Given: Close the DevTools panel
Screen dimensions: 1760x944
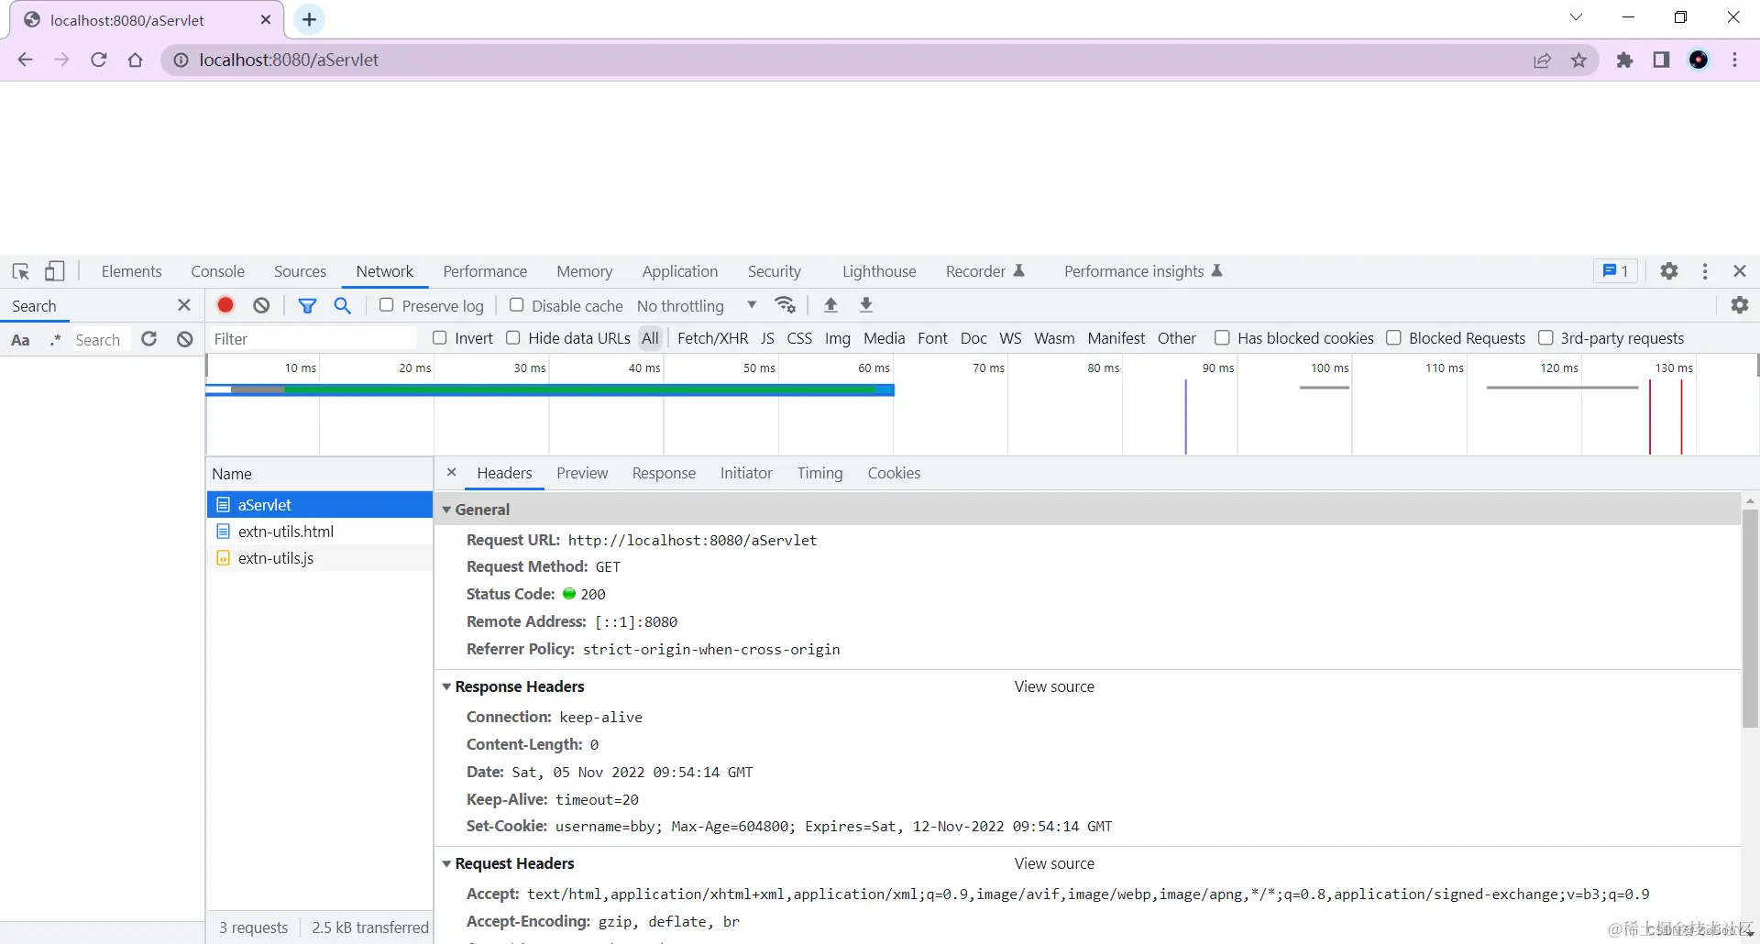Looking at the screenshot, I should 1740,271.
